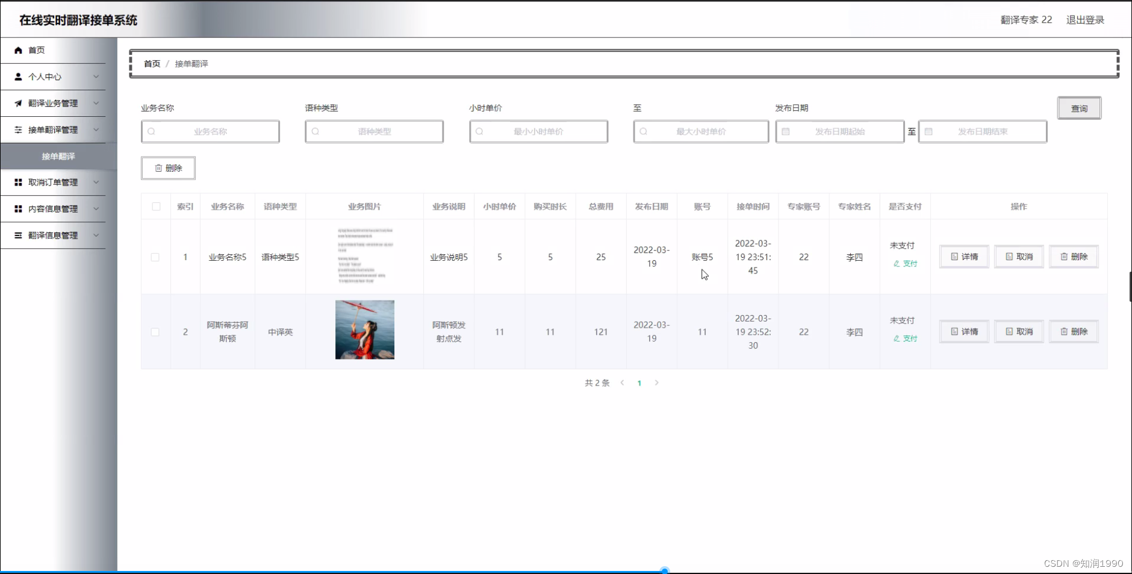
Task: Check the row for 业务名称5
Action: click(155, 257)
